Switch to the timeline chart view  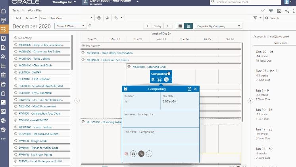[x=188, y=26]
